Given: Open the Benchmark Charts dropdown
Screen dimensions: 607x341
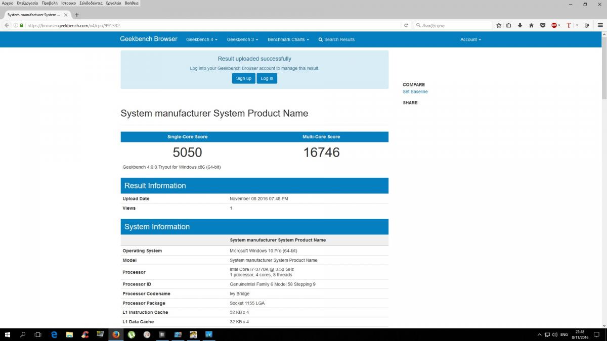Looking at the screenshot, I should [288, 39].
